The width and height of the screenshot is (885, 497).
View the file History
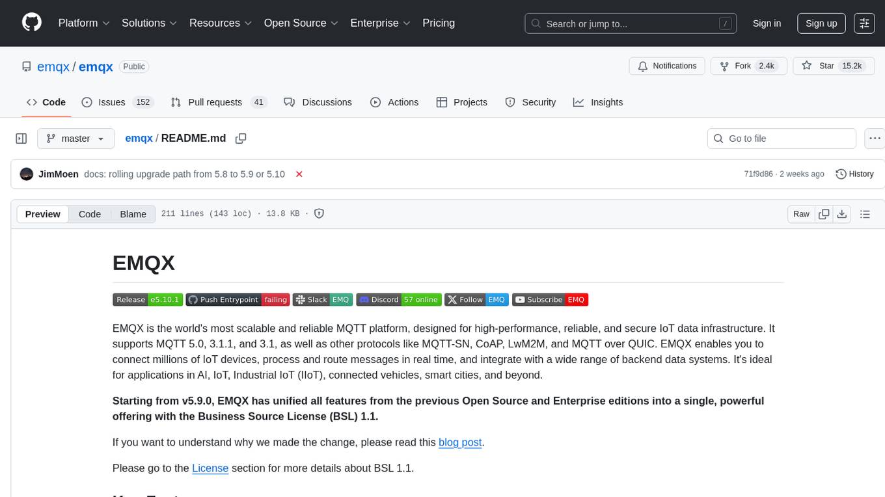tap(854, 174)
